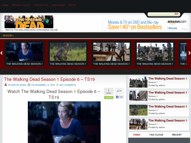Open the large episode image of woman in blue

pos(64,122)
